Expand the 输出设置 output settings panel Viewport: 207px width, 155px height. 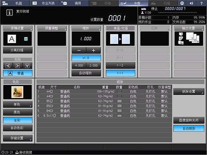click(x=189, y=28)
